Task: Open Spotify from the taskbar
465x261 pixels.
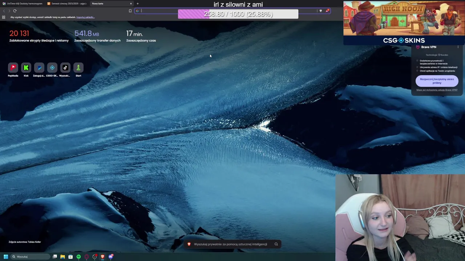Action: coord(78,257)
